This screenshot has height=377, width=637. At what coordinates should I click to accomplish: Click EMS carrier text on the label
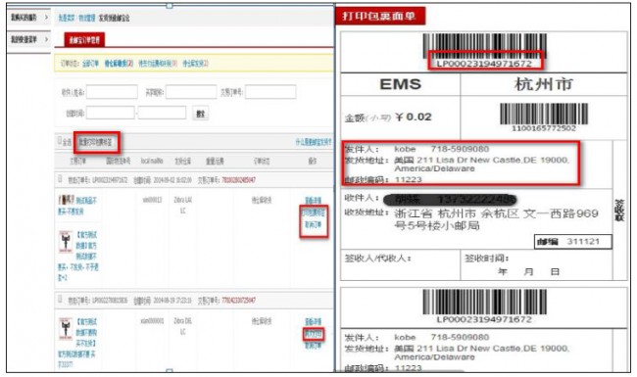[x=400, y=84]
